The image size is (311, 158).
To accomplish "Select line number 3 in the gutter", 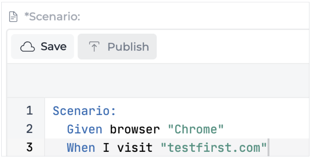I will point(30,147).
